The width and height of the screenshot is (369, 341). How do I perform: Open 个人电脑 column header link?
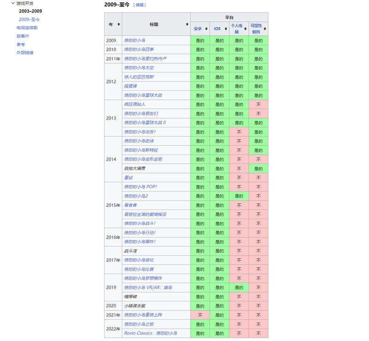click(237, 29)
